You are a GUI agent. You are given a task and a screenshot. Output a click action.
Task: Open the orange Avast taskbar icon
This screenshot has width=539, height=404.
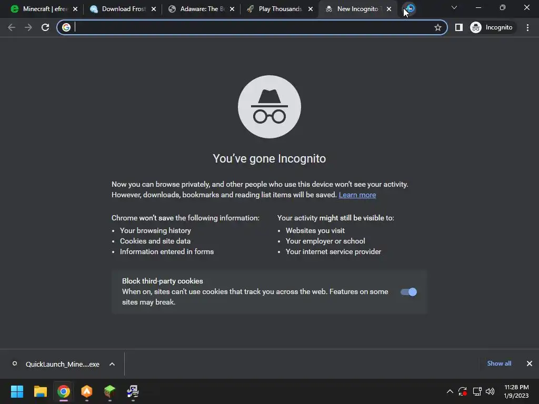[87, 391]
